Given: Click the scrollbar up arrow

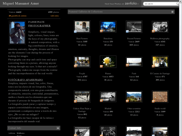Looking at the screenshot, I should point(180,1).
